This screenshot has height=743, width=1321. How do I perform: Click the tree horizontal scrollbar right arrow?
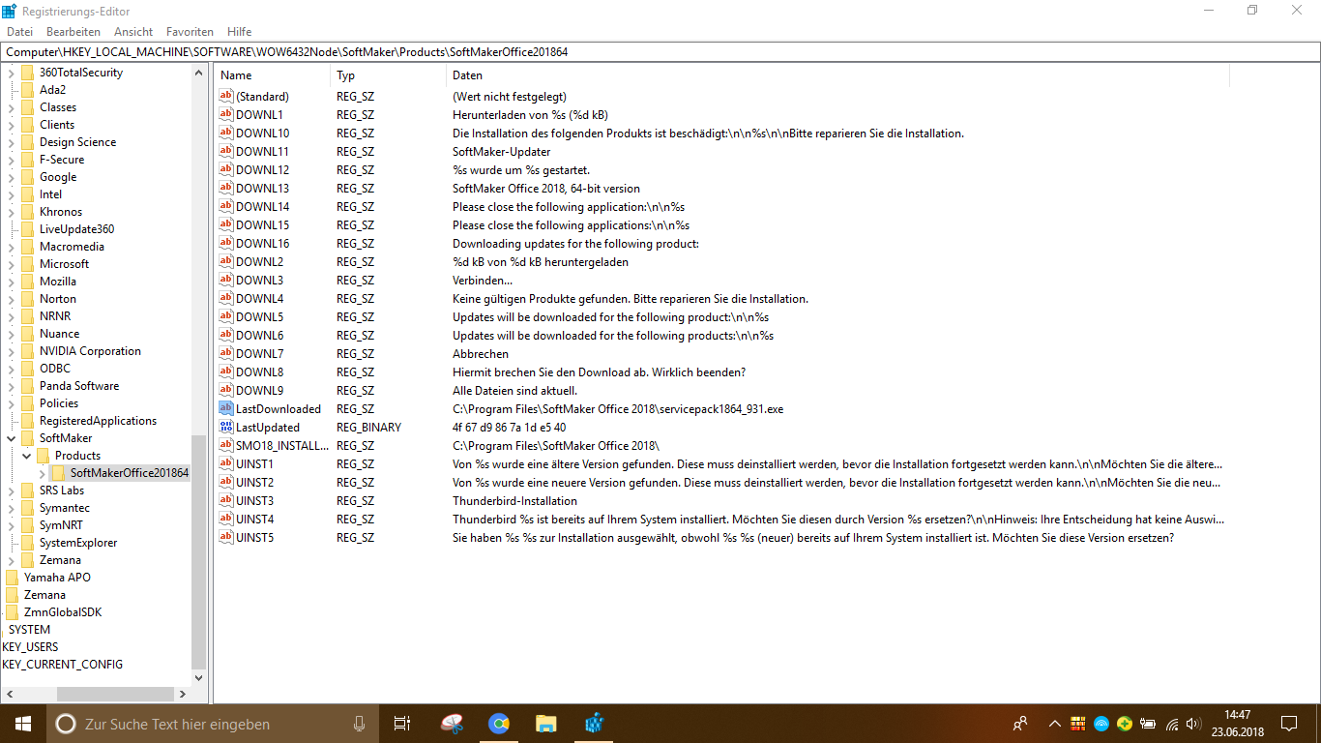click(x=182, y=694)
